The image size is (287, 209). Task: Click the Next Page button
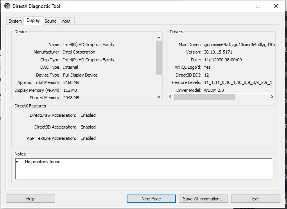tap(151, 199)
